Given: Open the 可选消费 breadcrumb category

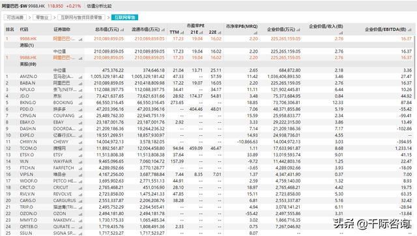Looking at the screenshot, I should tap(15, 18).
